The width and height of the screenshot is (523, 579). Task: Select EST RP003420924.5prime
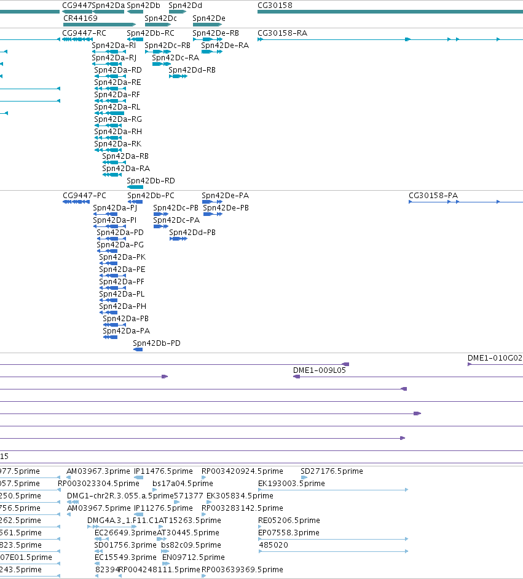[x=242, y=471]
